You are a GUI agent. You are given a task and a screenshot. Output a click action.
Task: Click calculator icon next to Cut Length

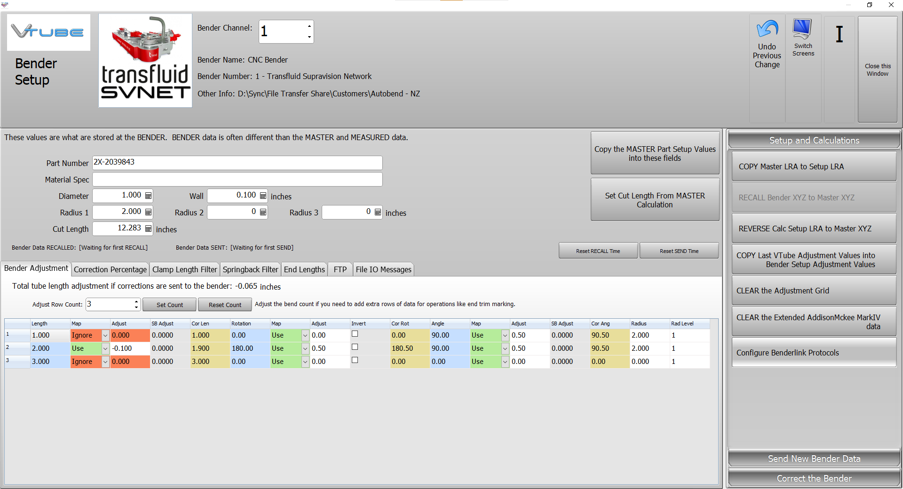coord(148,229)
